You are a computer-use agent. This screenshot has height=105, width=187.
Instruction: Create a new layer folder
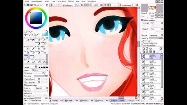(150, 48)
